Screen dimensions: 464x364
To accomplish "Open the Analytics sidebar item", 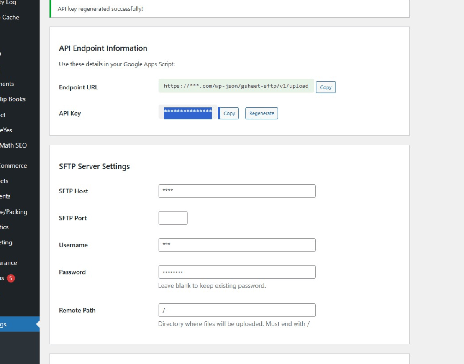I will [5, 227].
